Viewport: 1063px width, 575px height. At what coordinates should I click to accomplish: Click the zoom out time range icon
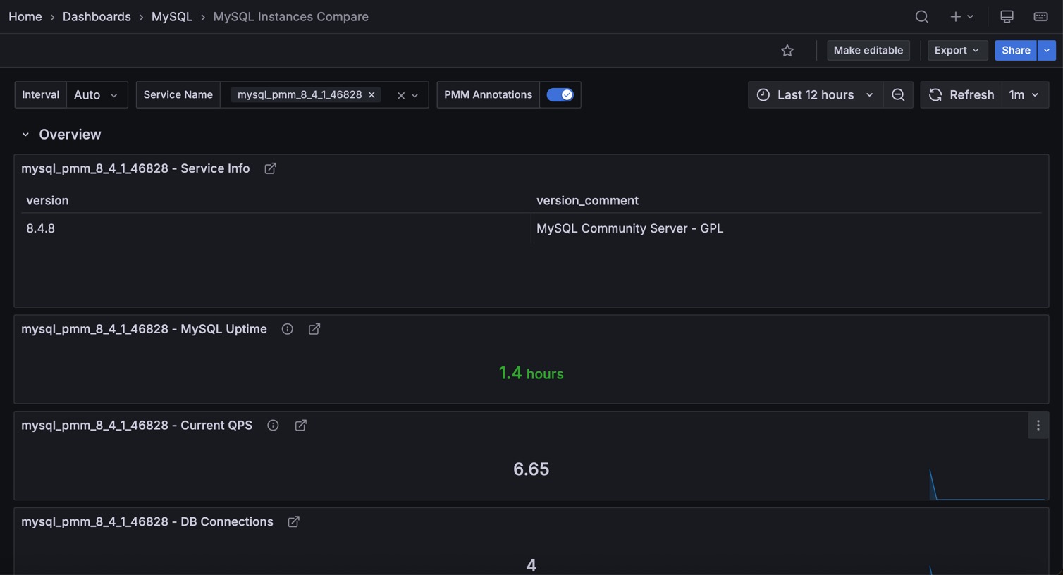tap(897, 94)
